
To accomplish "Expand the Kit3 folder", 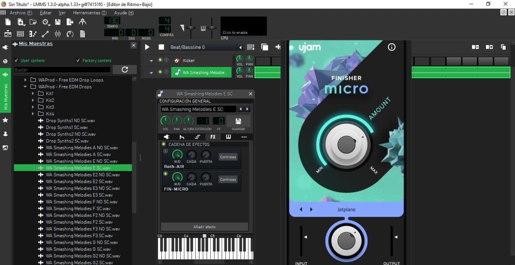I will [x=33, y=107].
